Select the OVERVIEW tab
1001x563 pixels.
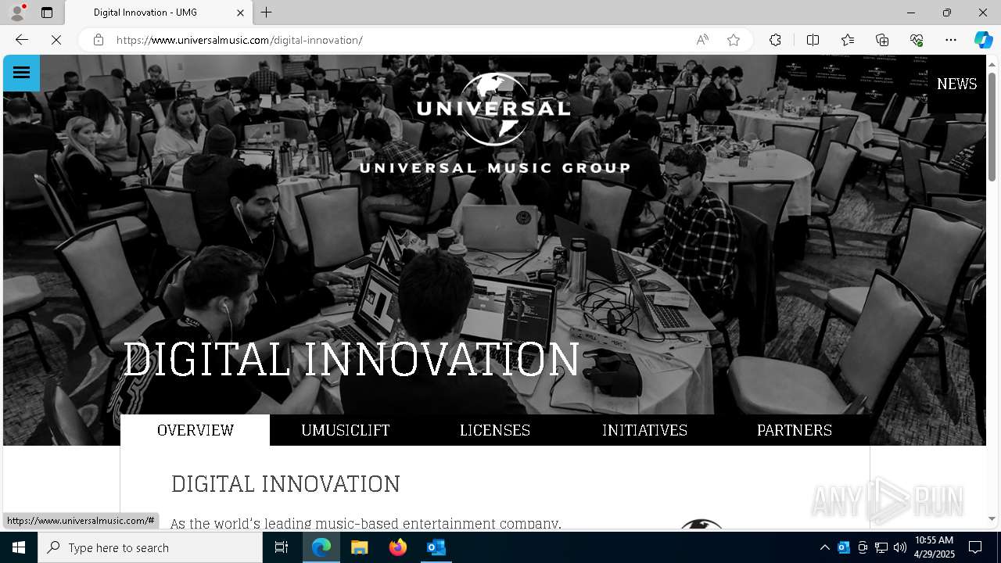pos(196,430)
